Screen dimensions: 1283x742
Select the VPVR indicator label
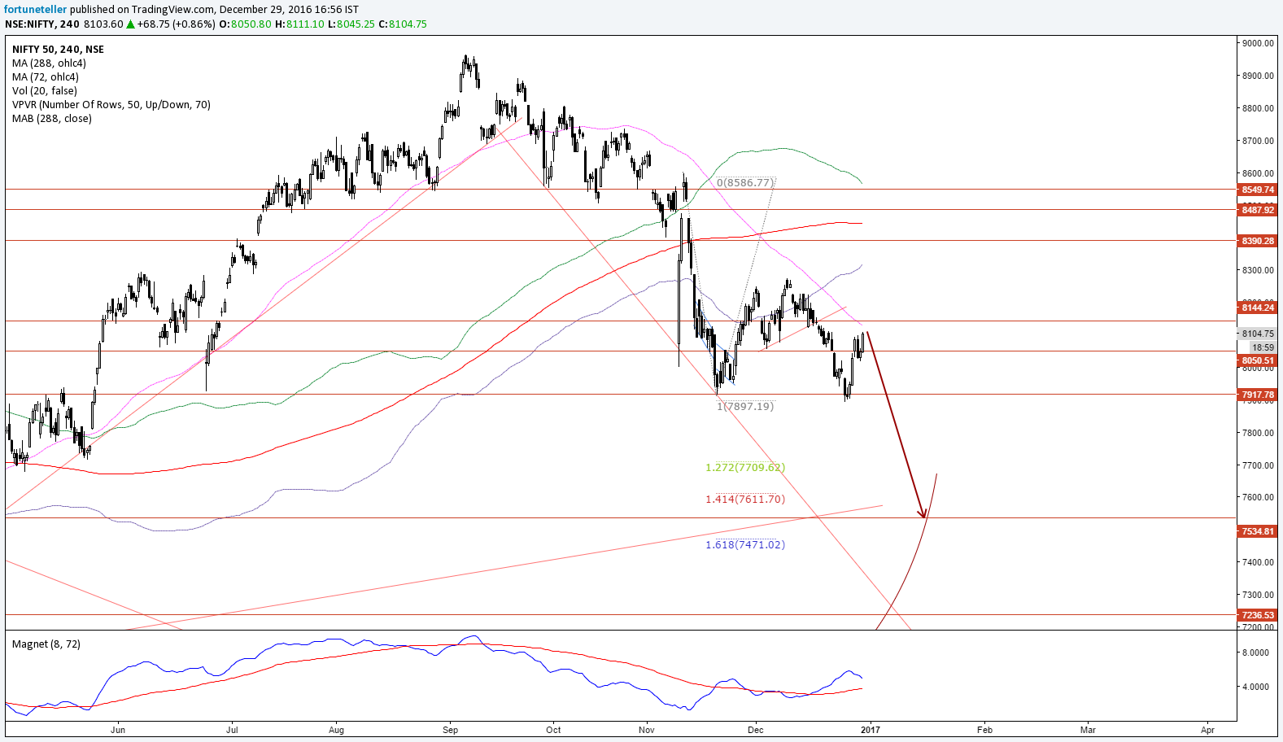[x=111, y=105]
